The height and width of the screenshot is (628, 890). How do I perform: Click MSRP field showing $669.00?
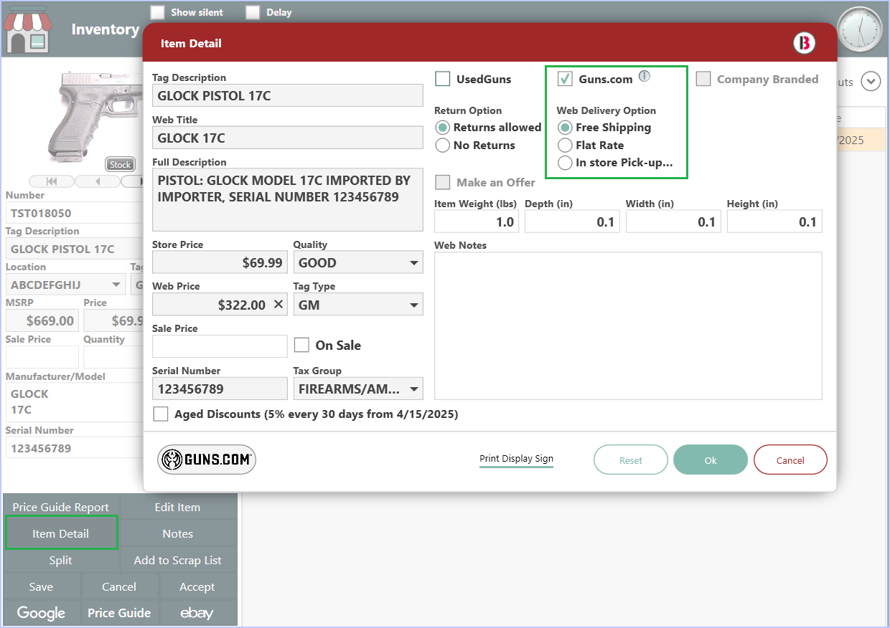coord(42,320)
